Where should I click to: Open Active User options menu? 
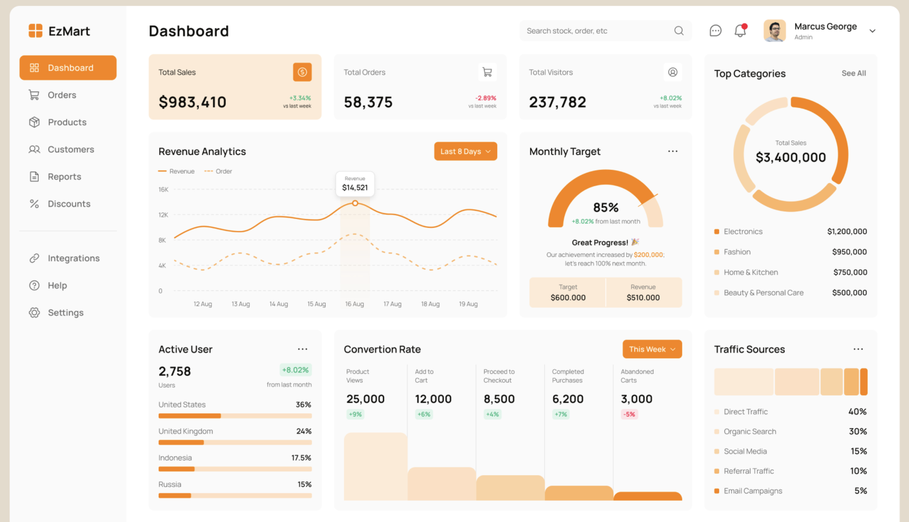coord(302,349)
